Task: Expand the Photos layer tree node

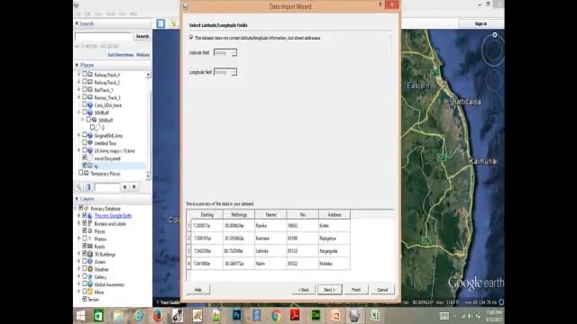Action: (x=78, y=238)
